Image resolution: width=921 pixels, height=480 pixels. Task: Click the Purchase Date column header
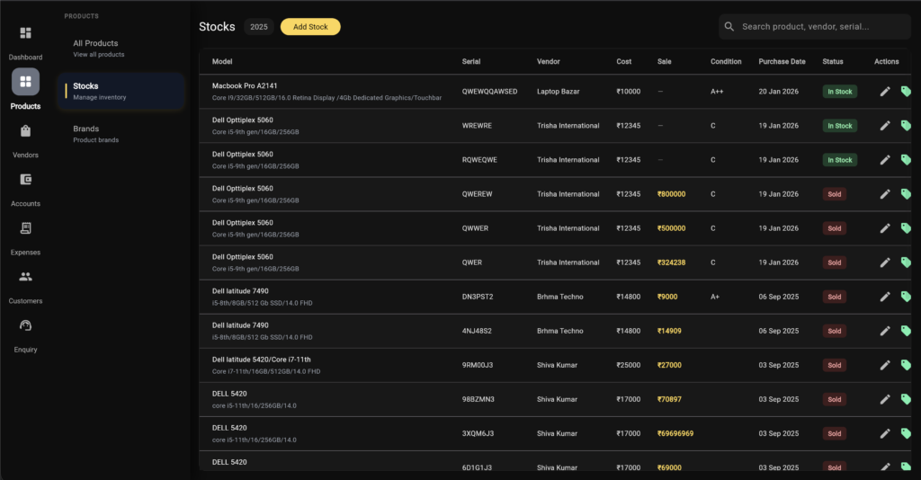click(782, 61)
